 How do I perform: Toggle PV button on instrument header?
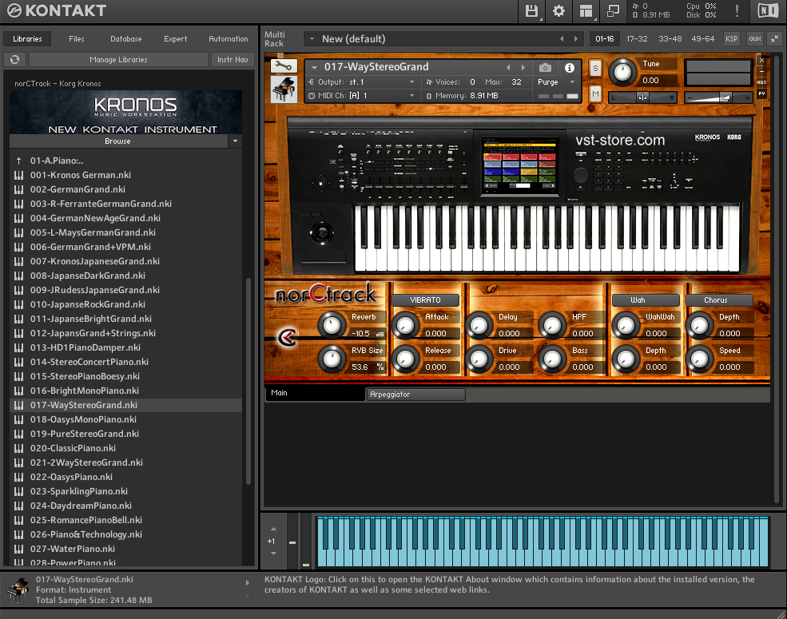(761, 93)
